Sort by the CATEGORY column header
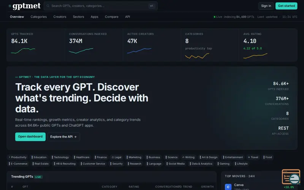The image size is (304, 190). 109,187
